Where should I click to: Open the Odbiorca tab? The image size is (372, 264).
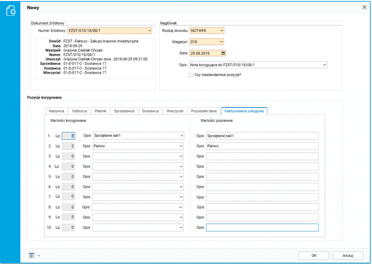click(x=79, y=111)
